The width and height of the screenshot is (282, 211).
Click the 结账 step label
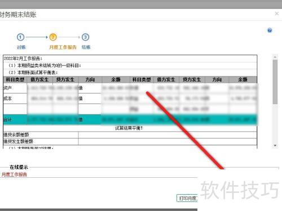86,47
